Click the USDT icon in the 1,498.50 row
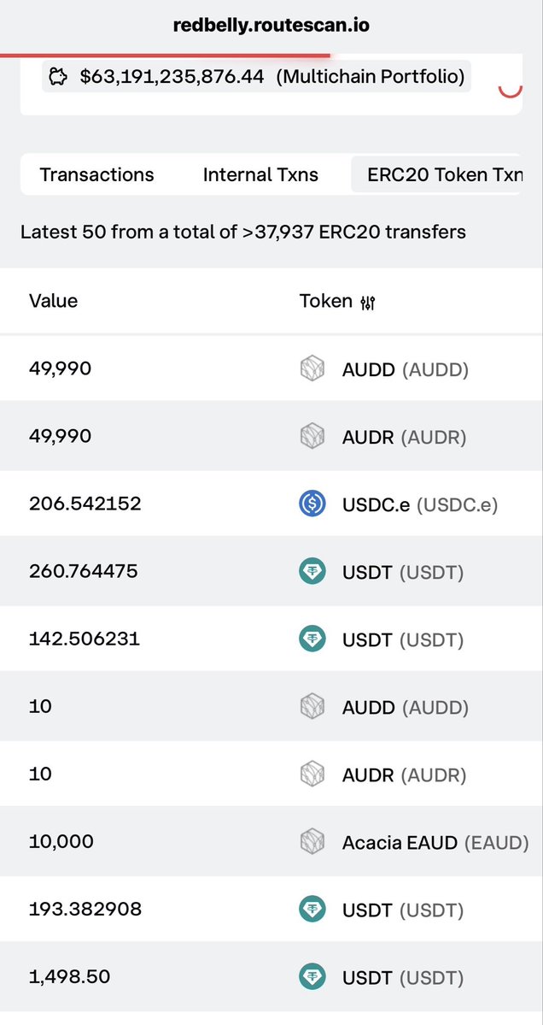The height and width of the screenshot is (1025, 543). pyautogui.click(x=312, y=977)
